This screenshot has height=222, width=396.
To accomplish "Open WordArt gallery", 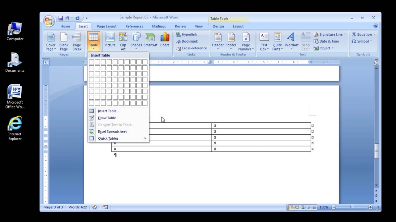I will 291,42.
